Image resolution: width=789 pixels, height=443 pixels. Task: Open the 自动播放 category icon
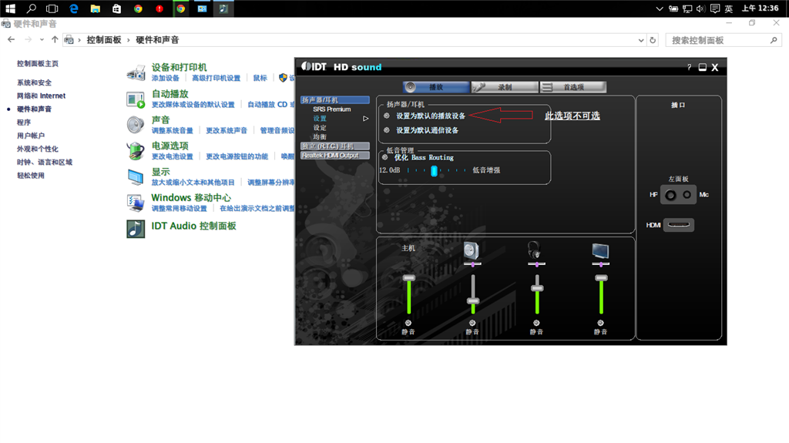point(136,99)
